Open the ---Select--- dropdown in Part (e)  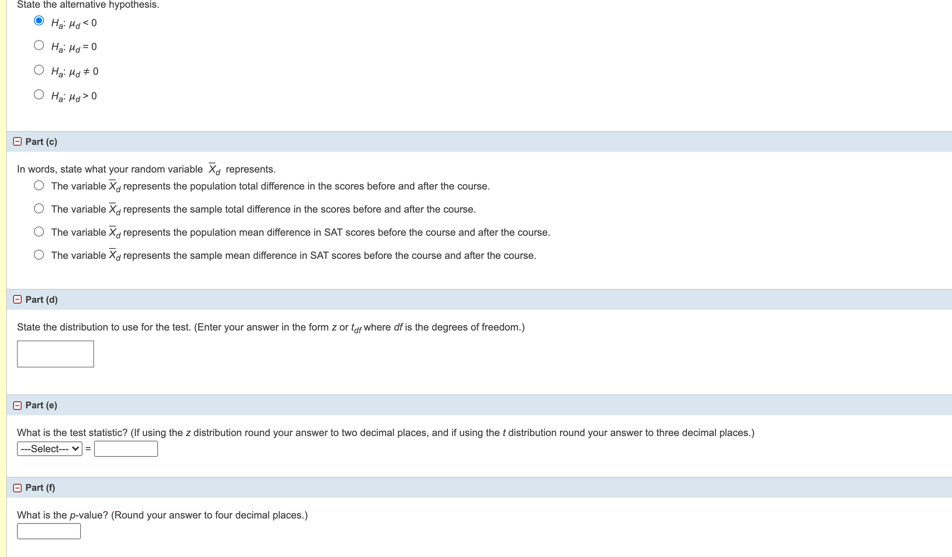click(49, 448)
